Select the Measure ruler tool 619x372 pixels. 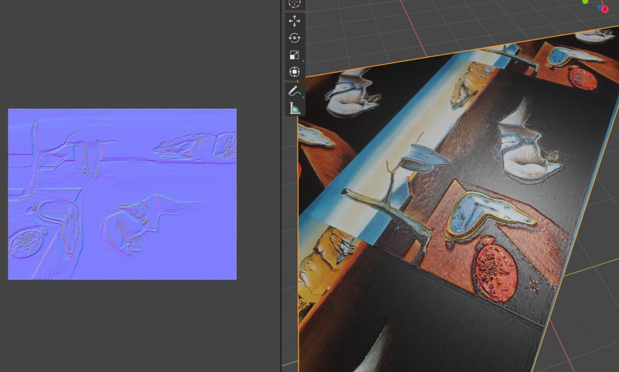pos(295,107)
